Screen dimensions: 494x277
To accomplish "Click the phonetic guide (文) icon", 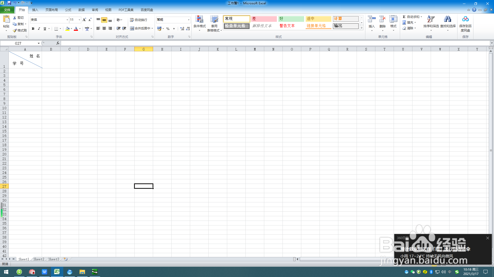I will 87,29.
